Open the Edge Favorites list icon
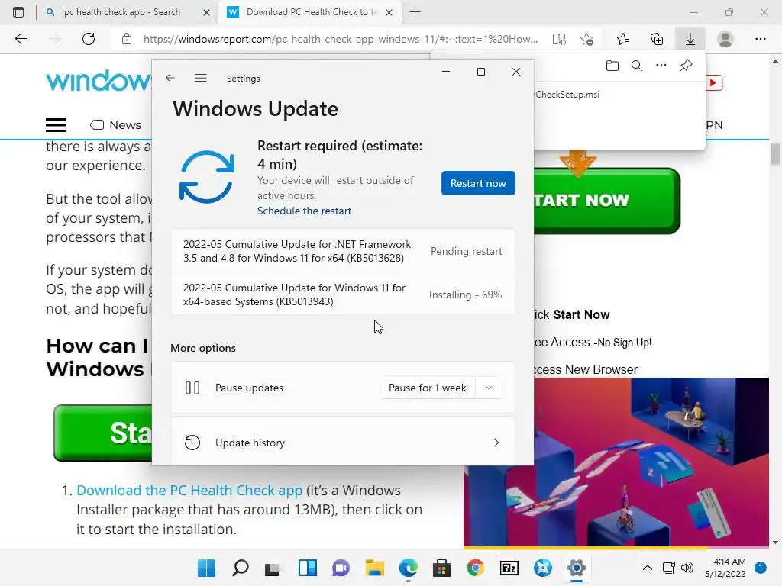 click(x=623, y=39)
